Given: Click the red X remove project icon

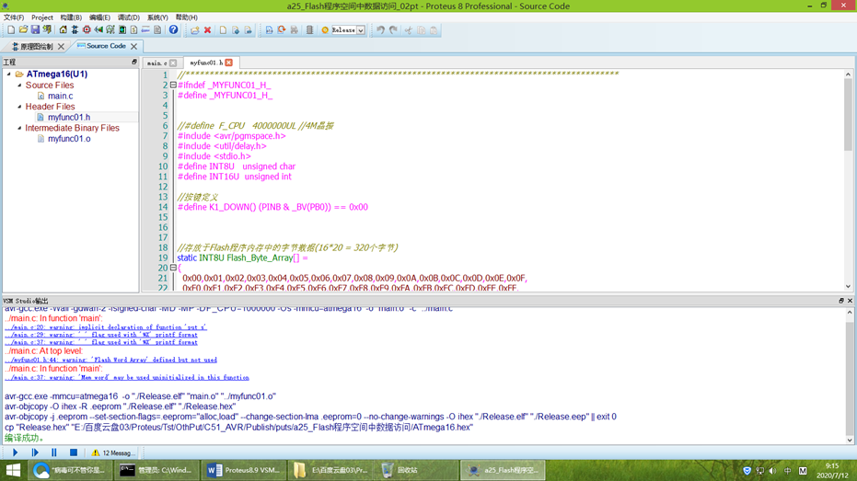Looking at the screenshot, I should pos(208,30).
